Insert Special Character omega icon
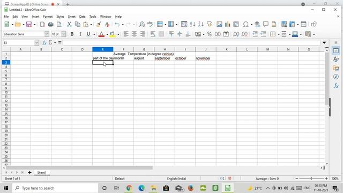The height and width of the screenshot is (193, 343). coord(245,24)
